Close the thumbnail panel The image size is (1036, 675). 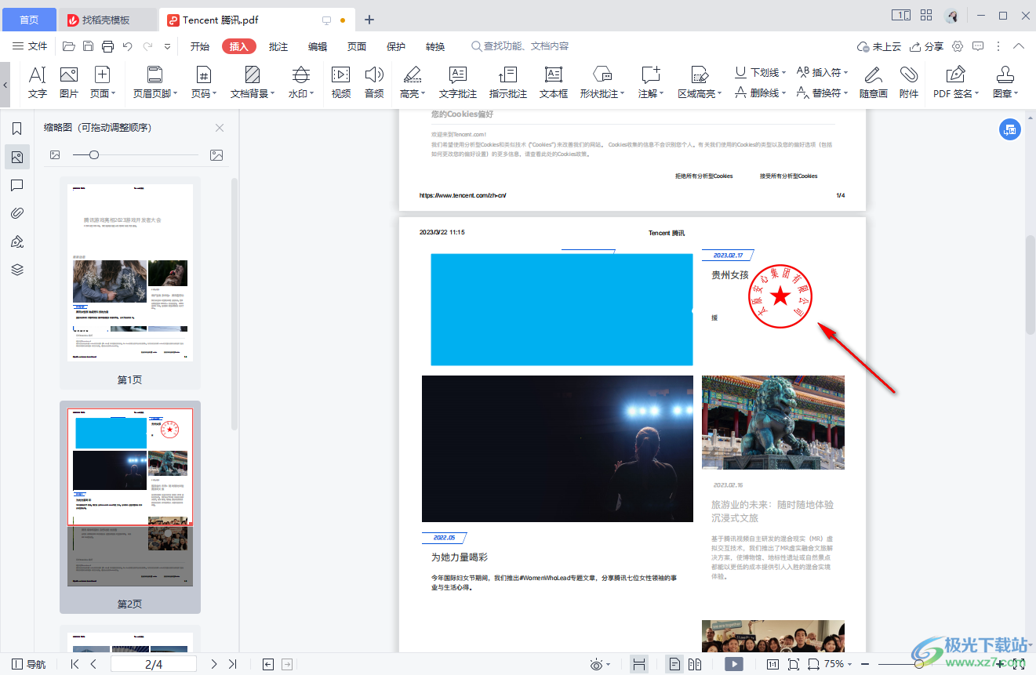tap(220, 128)
